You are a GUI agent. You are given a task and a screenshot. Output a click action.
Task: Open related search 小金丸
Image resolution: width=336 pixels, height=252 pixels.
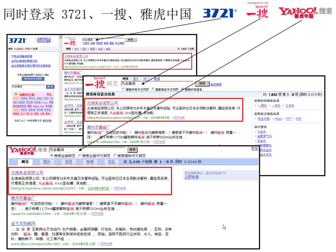(262, 132)
